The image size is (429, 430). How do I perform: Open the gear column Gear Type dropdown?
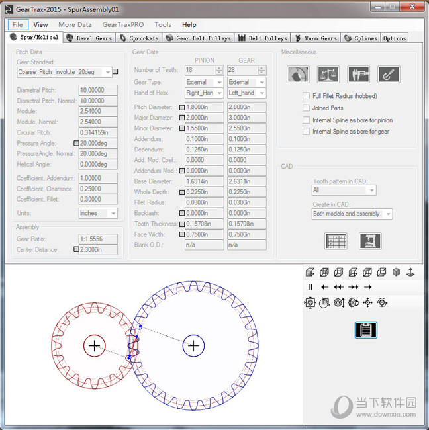point(247,82)
